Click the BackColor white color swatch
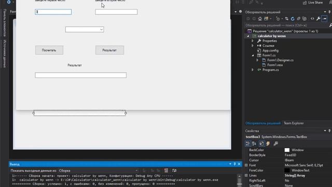The width and height of the screenshot is (332, 187). (x=287, y=150)
